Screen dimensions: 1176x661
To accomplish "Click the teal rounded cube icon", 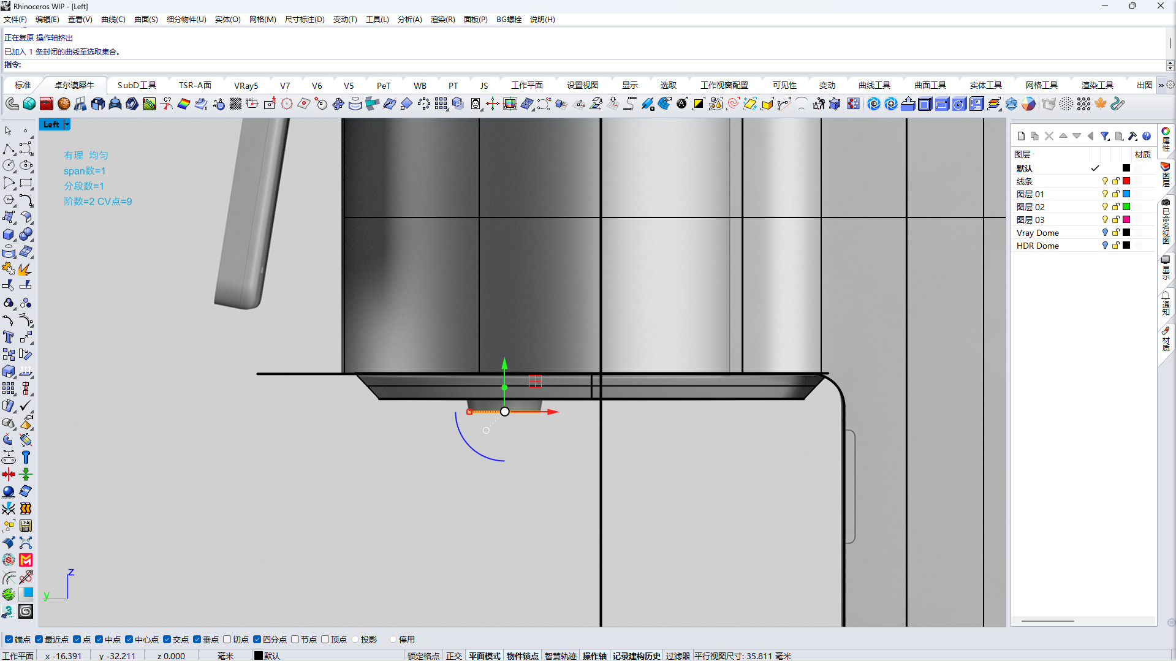I will click(x=29, y=104).
